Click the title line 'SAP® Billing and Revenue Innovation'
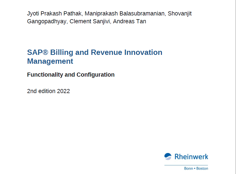Viewport: 236px width, 174px height. 95,52
